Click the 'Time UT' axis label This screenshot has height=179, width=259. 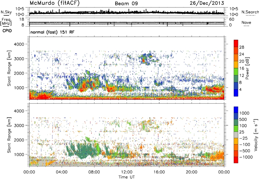click(x=127, y=177)
